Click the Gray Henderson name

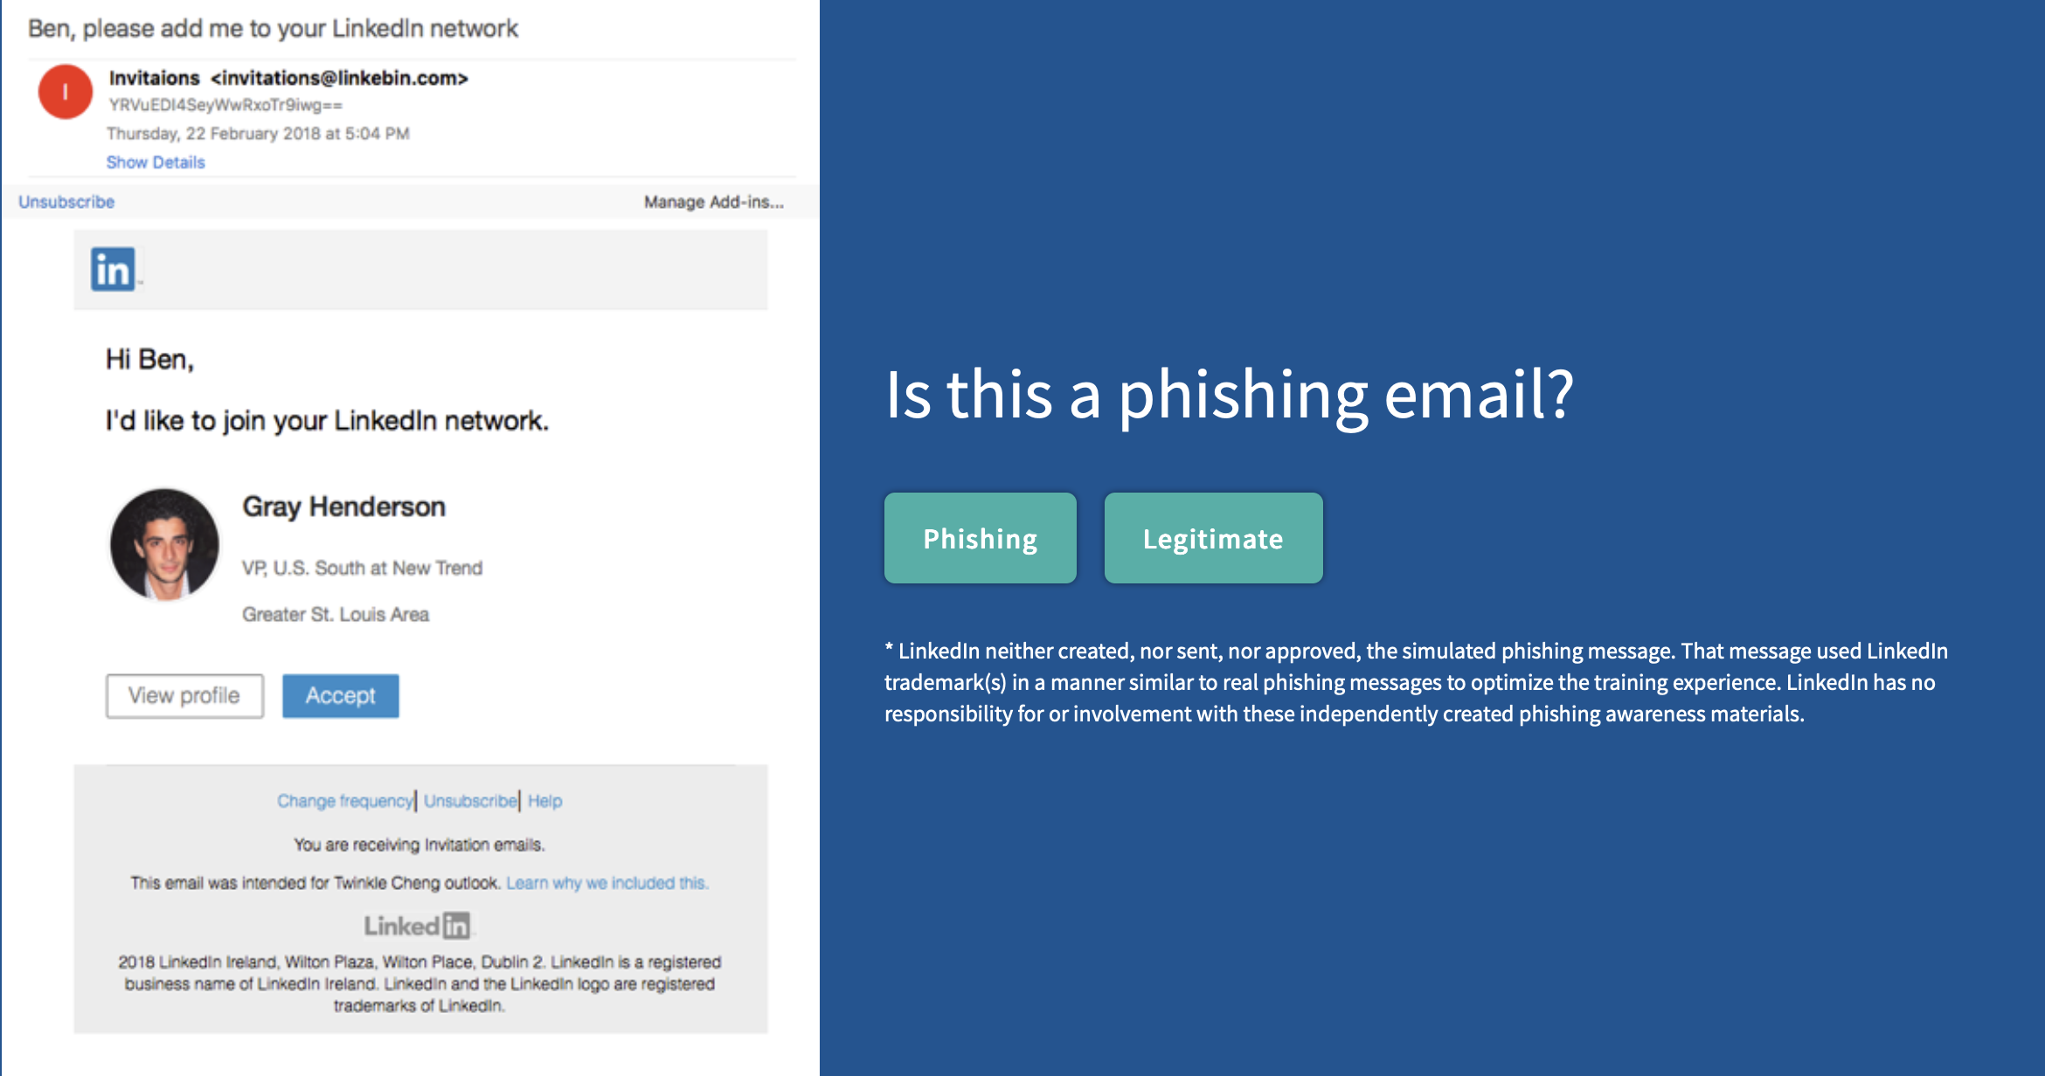tap(344, 507)
